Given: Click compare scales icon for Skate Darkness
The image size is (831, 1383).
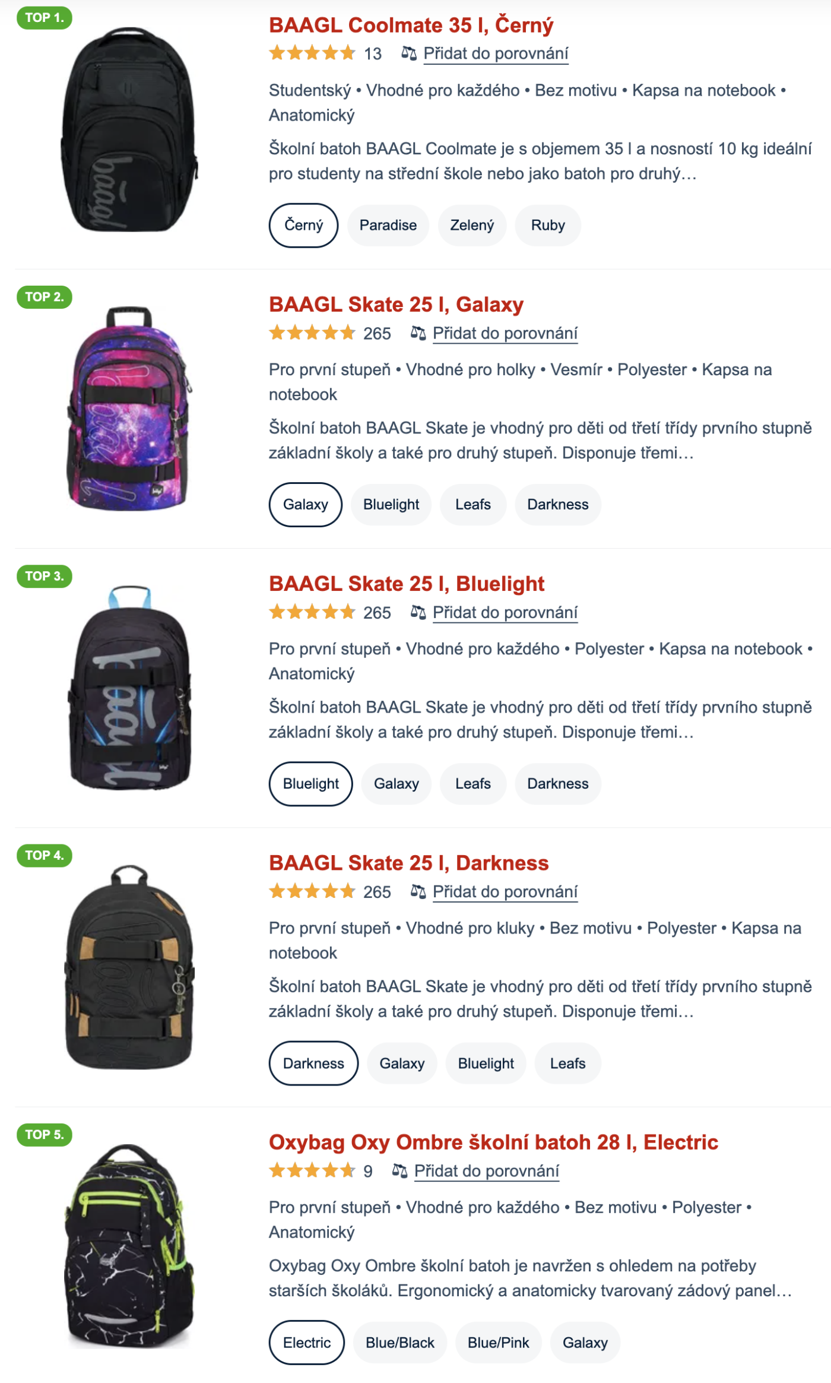Looking at the screenshot, I should (x=418, y=891).
